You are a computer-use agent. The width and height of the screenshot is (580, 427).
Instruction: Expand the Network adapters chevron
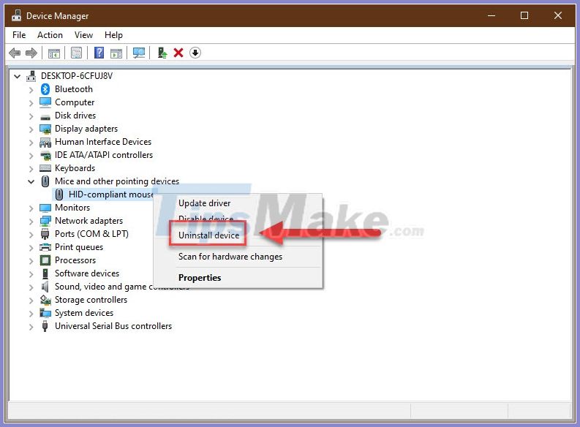tap(31, 222)
